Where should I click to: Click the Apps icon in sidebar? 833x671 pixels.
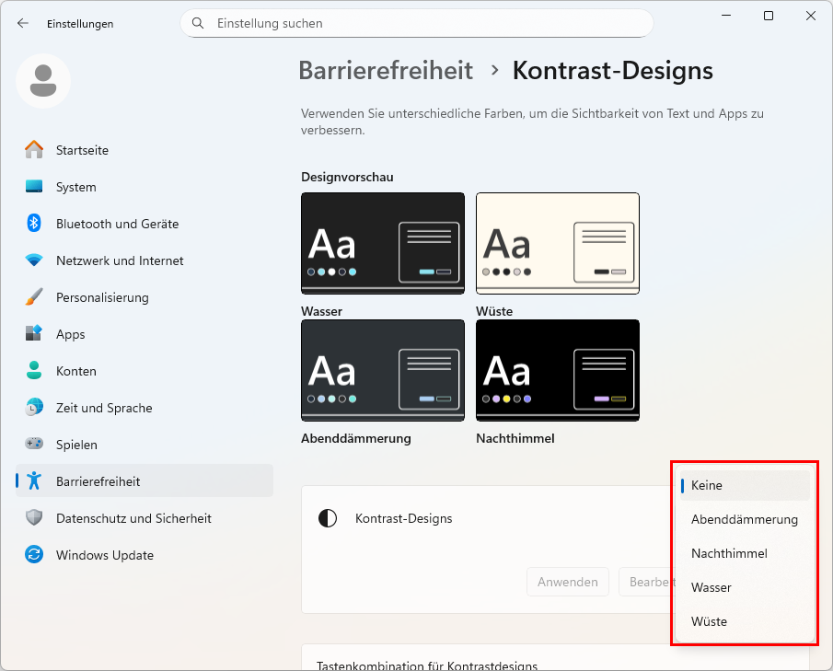coord(34,333)
